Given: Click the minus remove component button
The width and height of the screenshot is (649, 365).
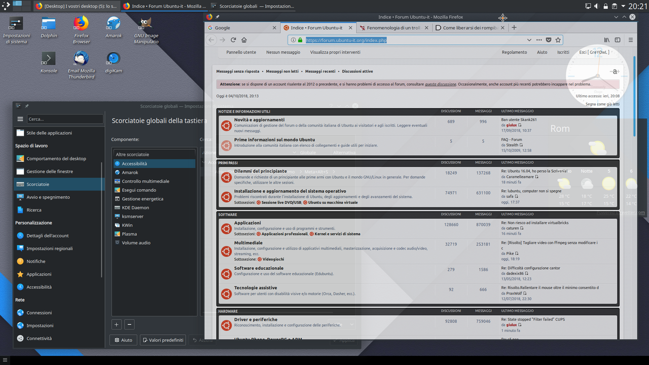Looking at the screenshot, I should (129, 324).
